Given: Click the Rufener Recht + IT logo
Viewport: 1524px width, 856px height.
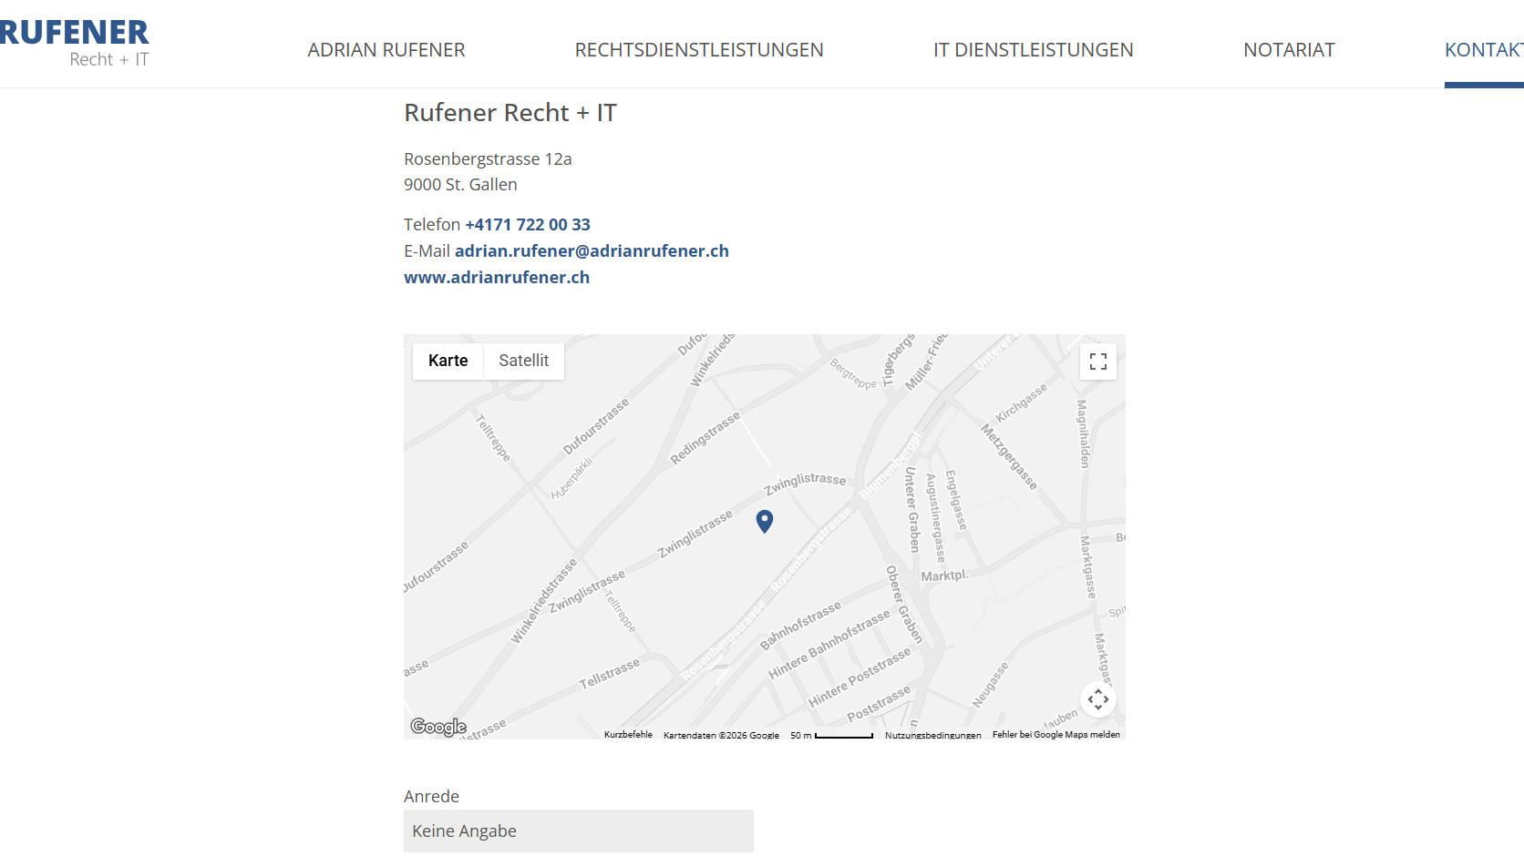Looking at the screenshot, I should [75, 44].
